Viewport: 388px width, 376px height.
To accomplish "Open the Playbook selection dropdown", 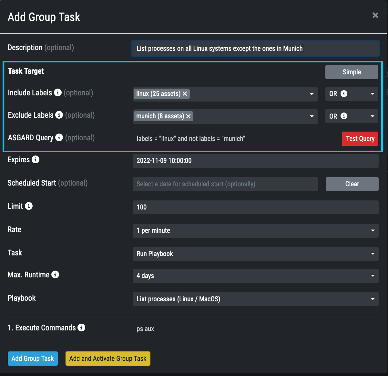I will (x=255, y=299).
